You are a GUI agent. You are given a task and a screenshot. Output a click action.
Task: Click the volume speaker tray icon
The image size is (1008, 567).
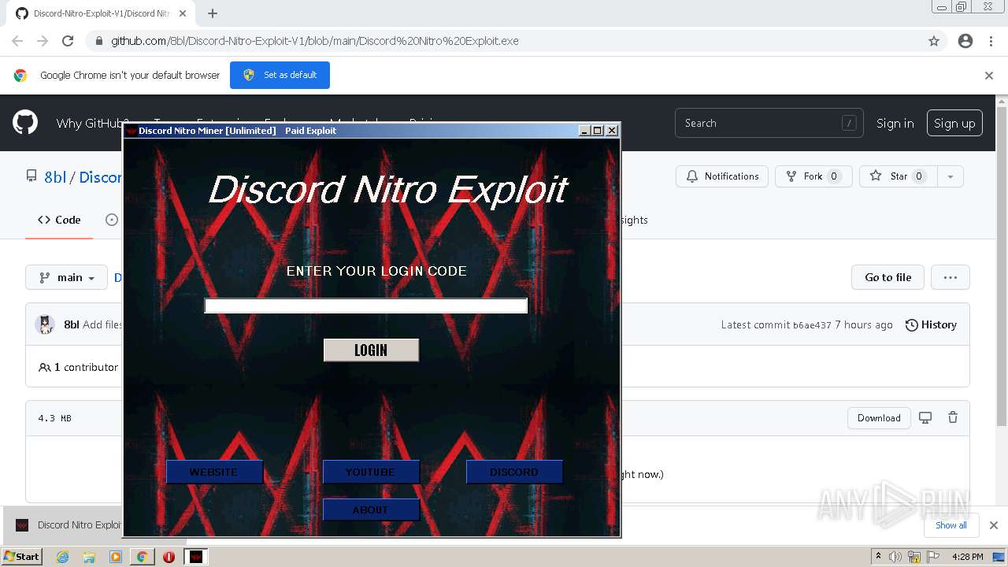click(x=895, y=557)
